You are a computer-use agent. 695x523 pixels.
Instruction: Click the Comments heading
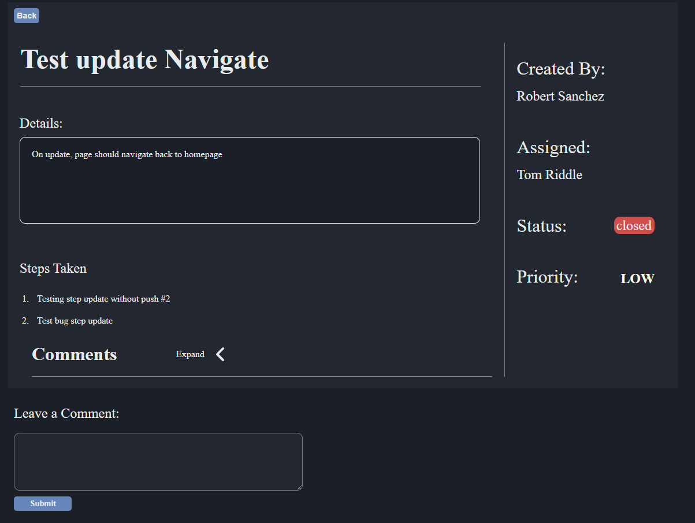(x=75, y=354)
